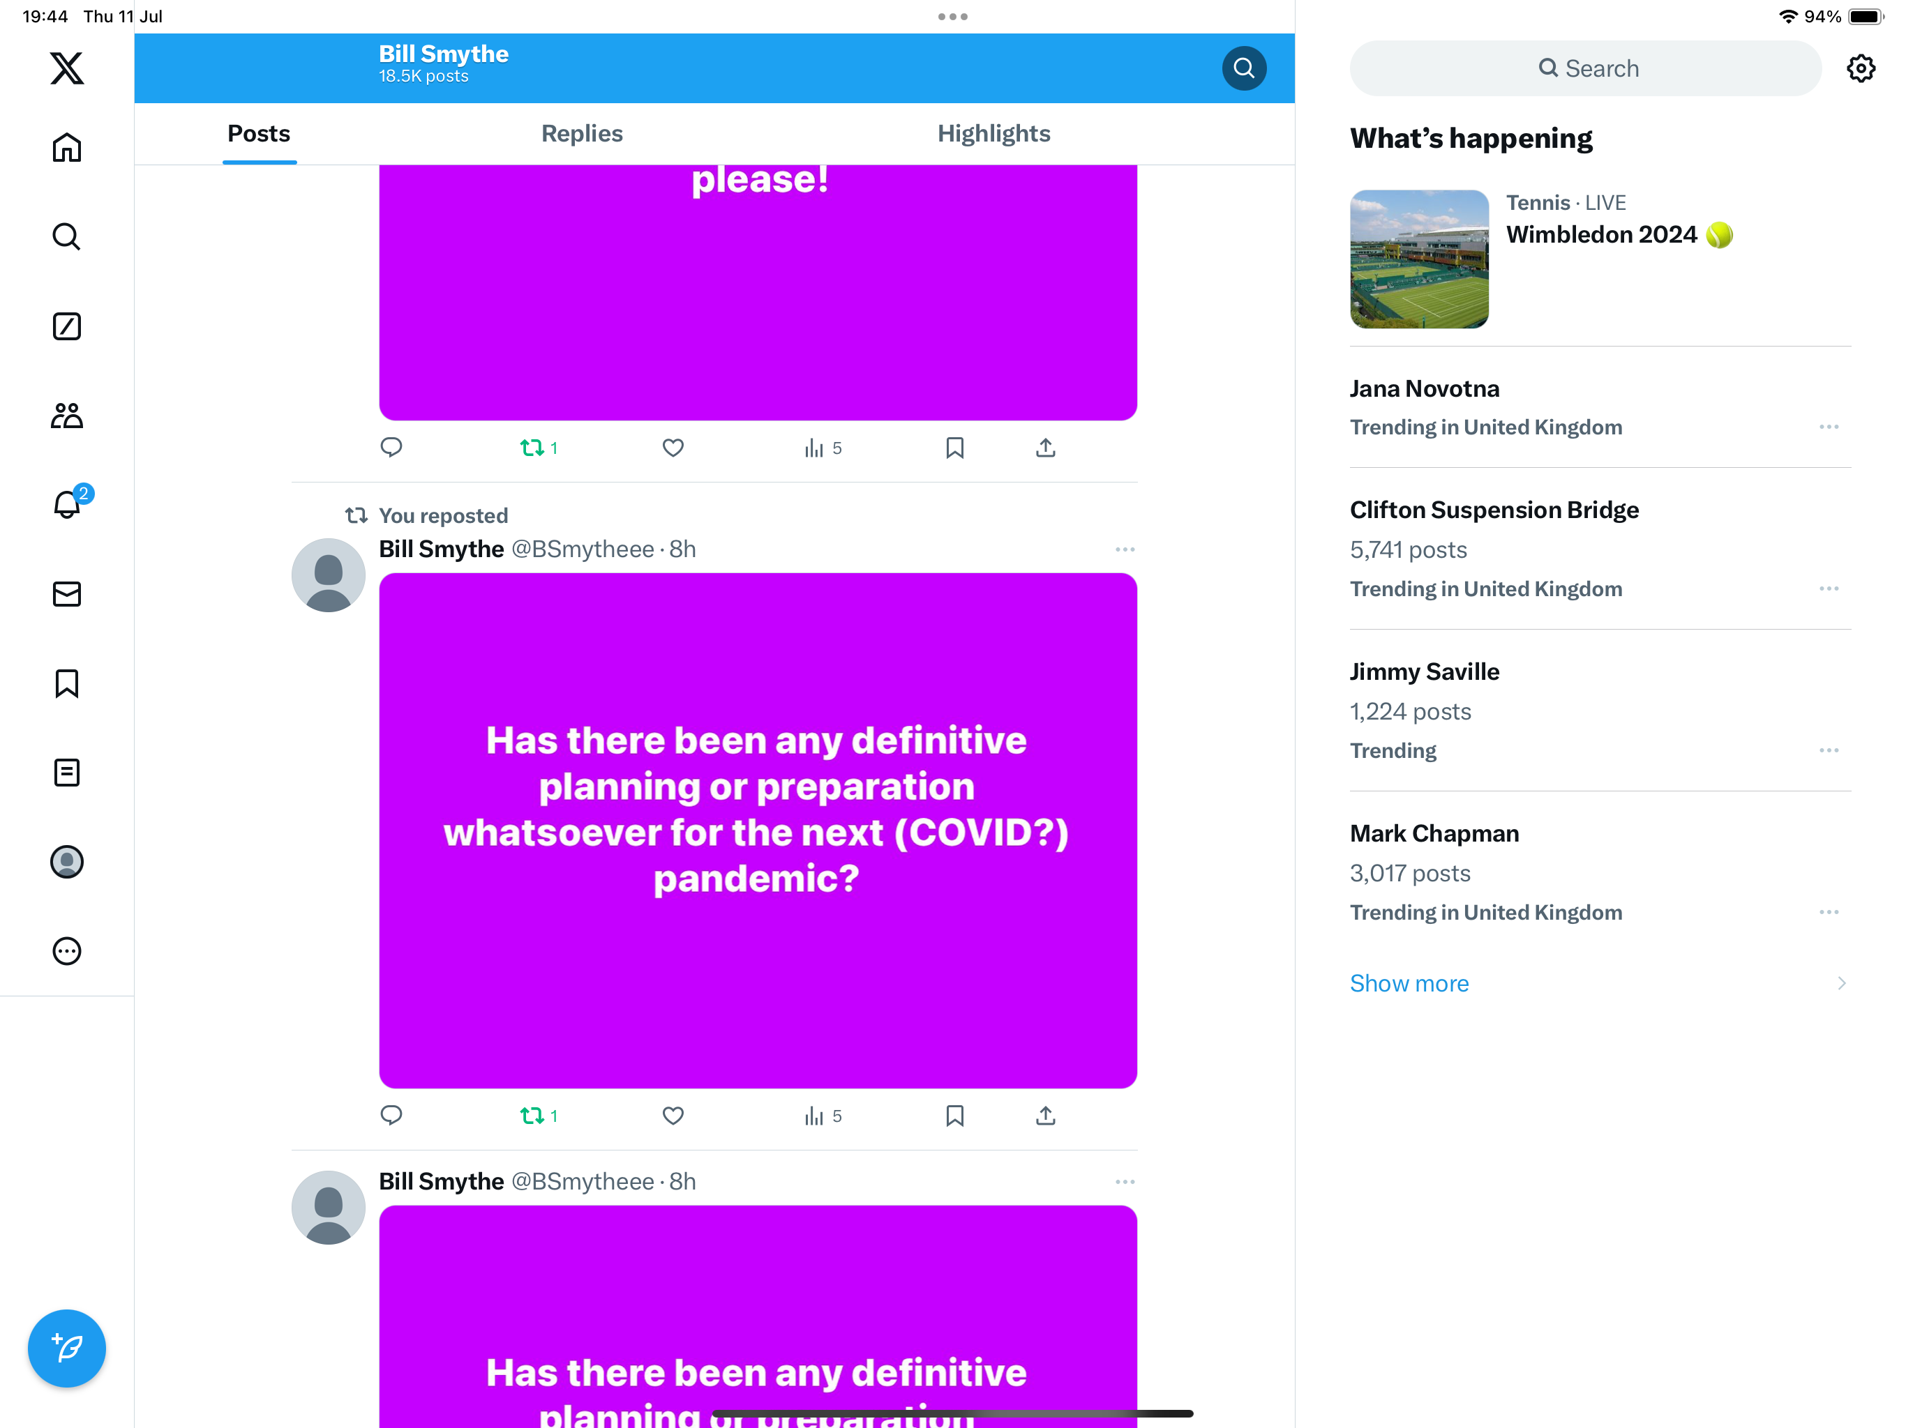Click the compose new post button
The image size is (1906, 1428).
click(66, 1348)
